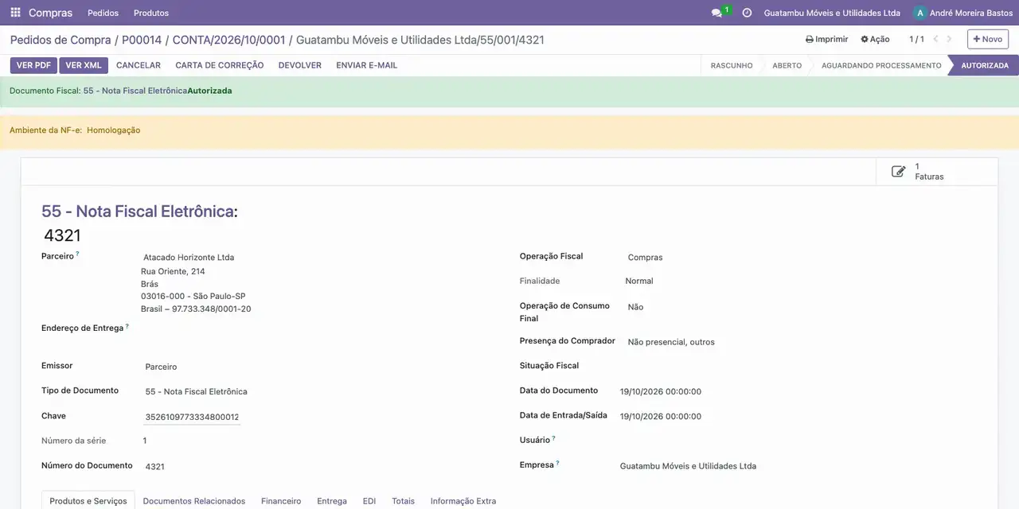Screen dimensions: 1019x509
Task: Open the apps grid menu icon
Action: point(15,13)
